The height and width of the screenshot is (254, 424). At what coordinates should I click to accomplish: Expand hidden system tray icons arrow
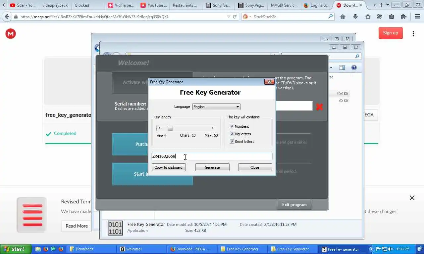point(371,249)
